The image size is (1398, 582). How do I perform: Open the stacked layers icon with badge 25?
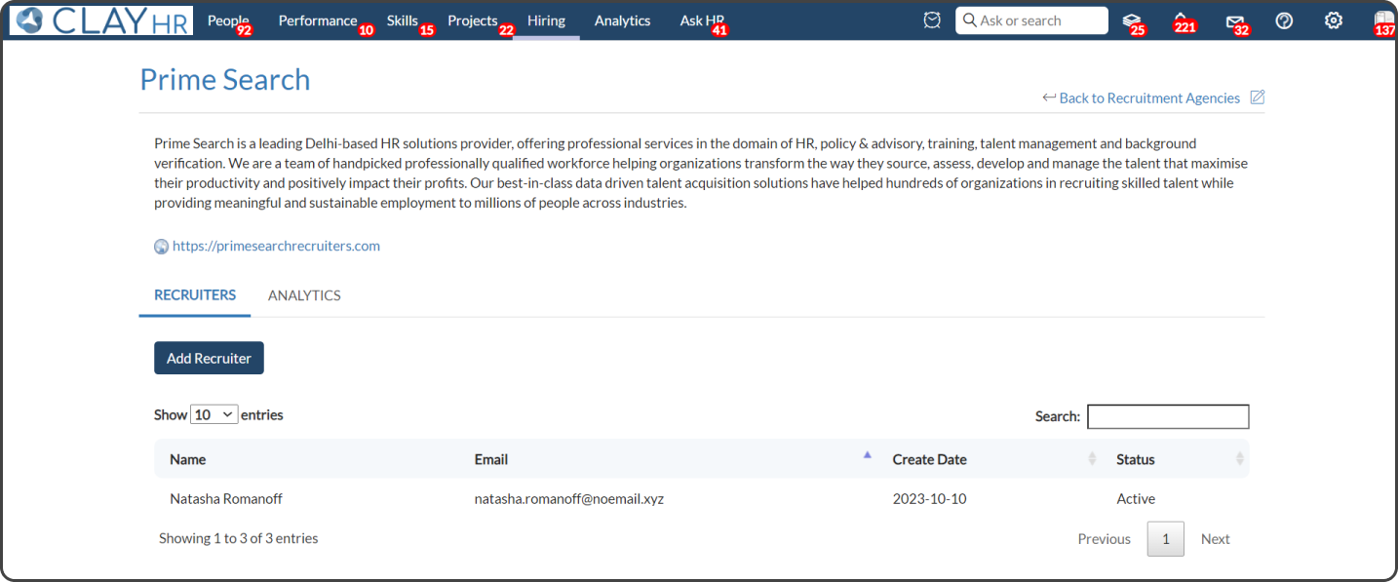point(1131,20)
